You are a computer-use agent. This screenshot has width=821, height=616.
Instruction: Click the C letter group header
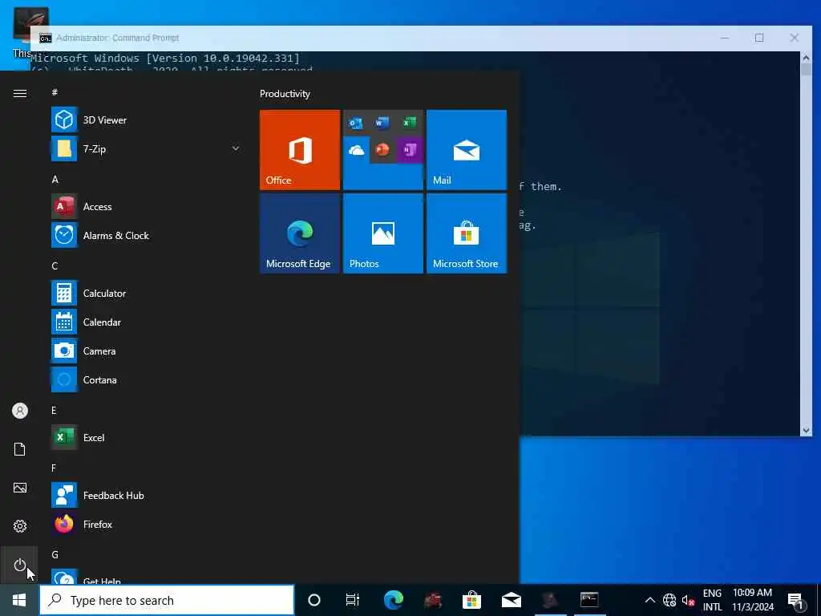[55, 266]
